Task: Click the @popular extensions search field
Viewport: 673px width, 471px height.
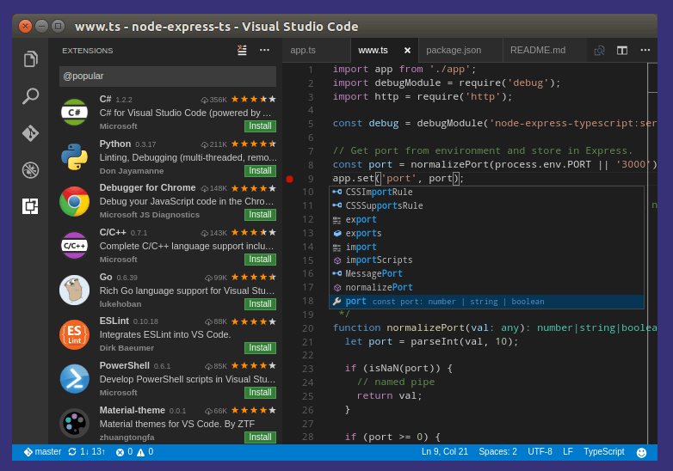Action: pos(168,76)
